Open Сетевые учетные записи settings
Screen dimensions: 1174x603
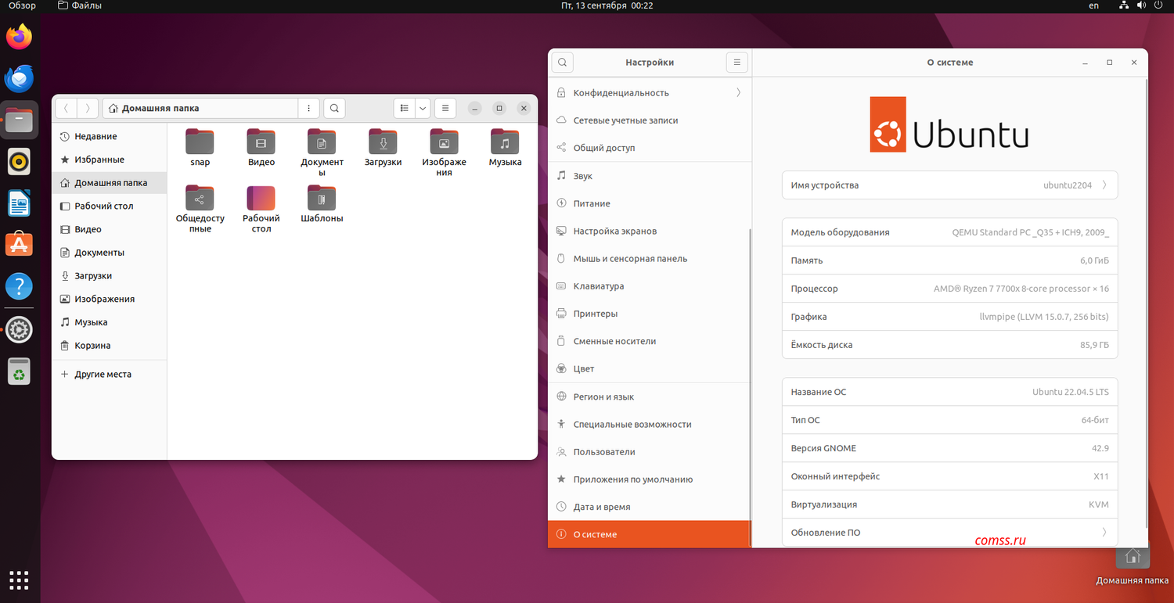[650, 120]
